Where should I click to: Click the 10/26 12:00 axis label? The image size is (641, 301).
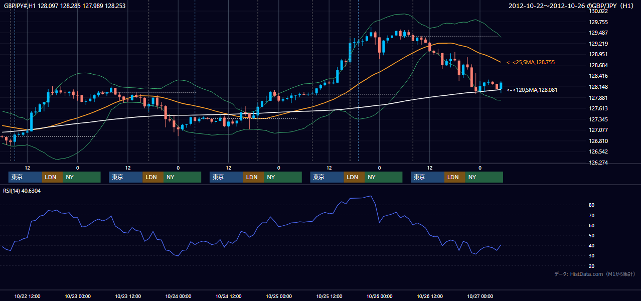click(x=429, y=296)
